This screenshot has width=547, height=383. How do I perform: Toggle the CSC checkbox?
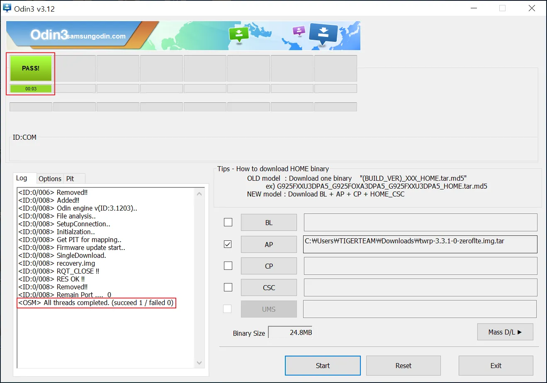click(228, 287)
